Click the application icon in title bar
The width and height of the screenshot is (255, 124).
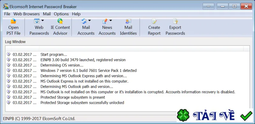click(6, 6)
